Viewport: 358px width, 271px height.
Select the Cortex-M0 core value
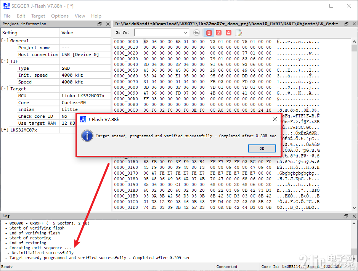click(74, 102)
